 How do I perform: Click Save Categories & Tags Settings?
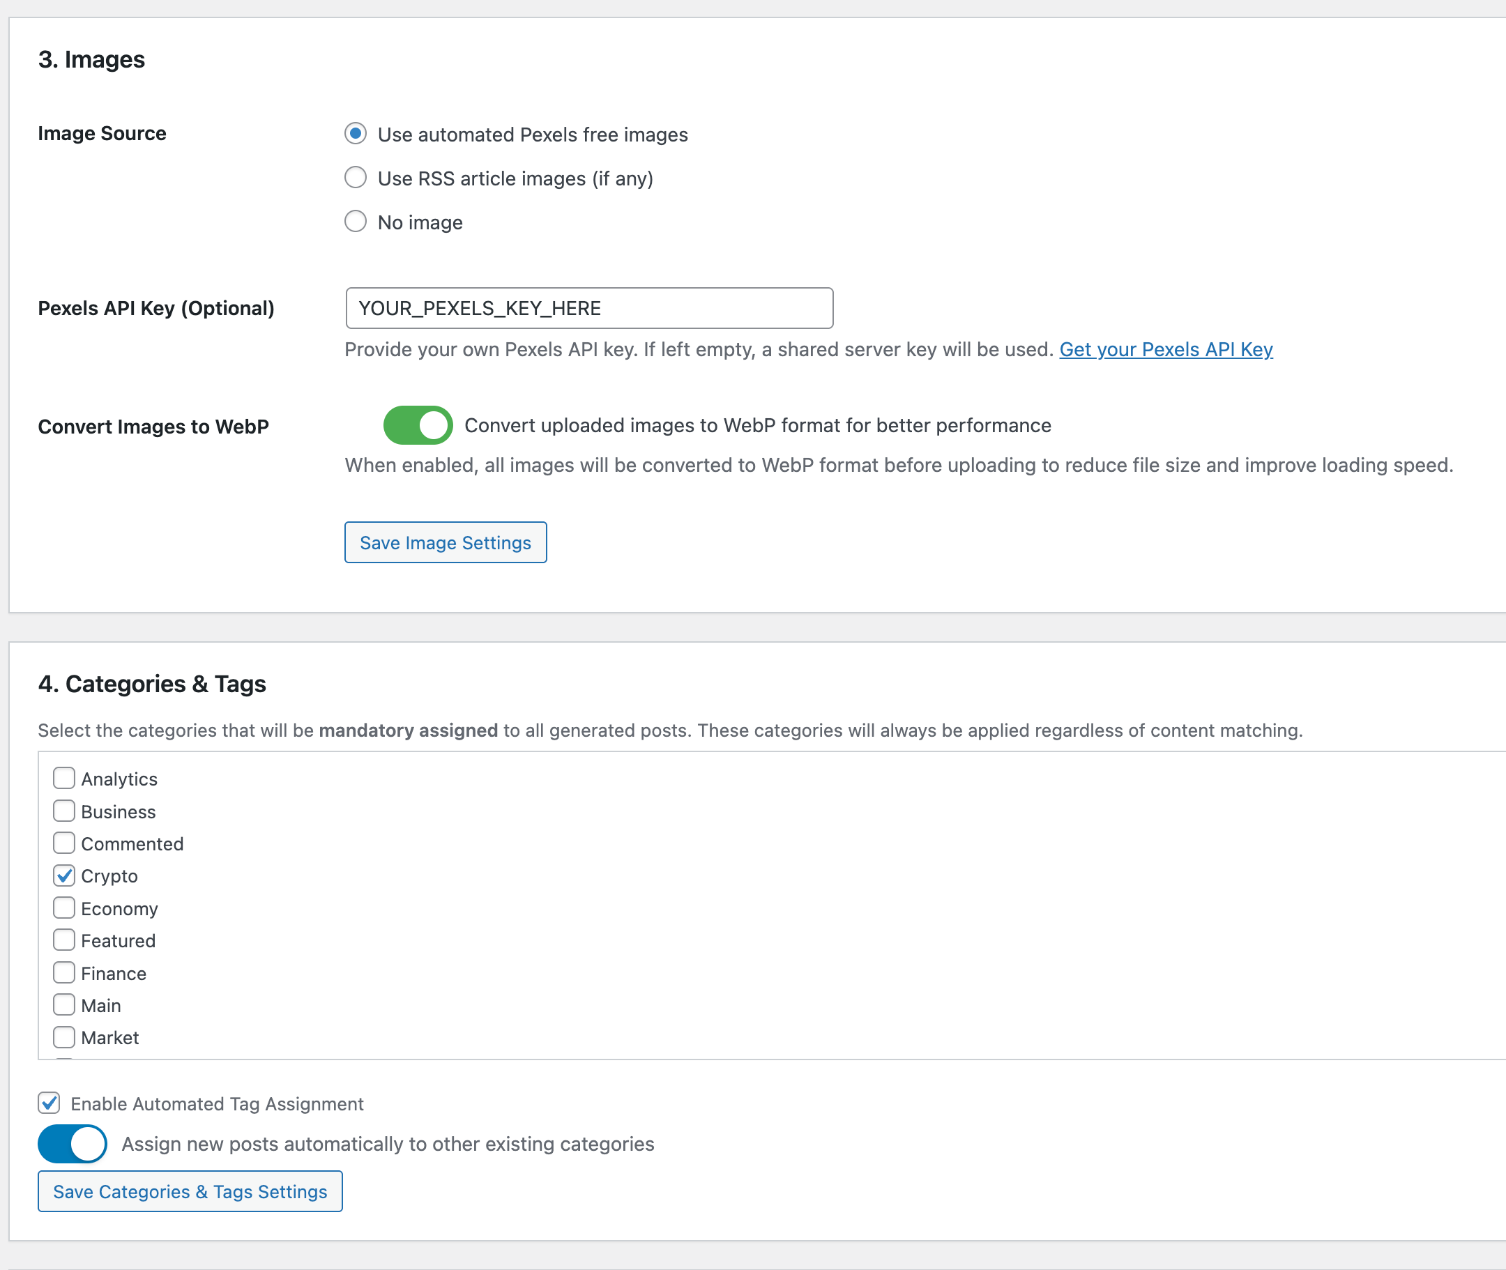190,1191
